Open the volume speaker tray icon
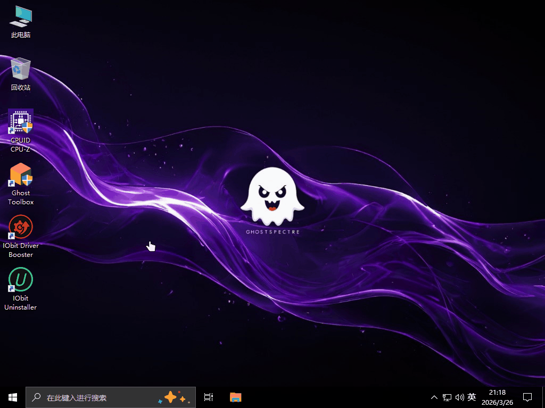This screenshot has width=545, height=408. point(459,397)
